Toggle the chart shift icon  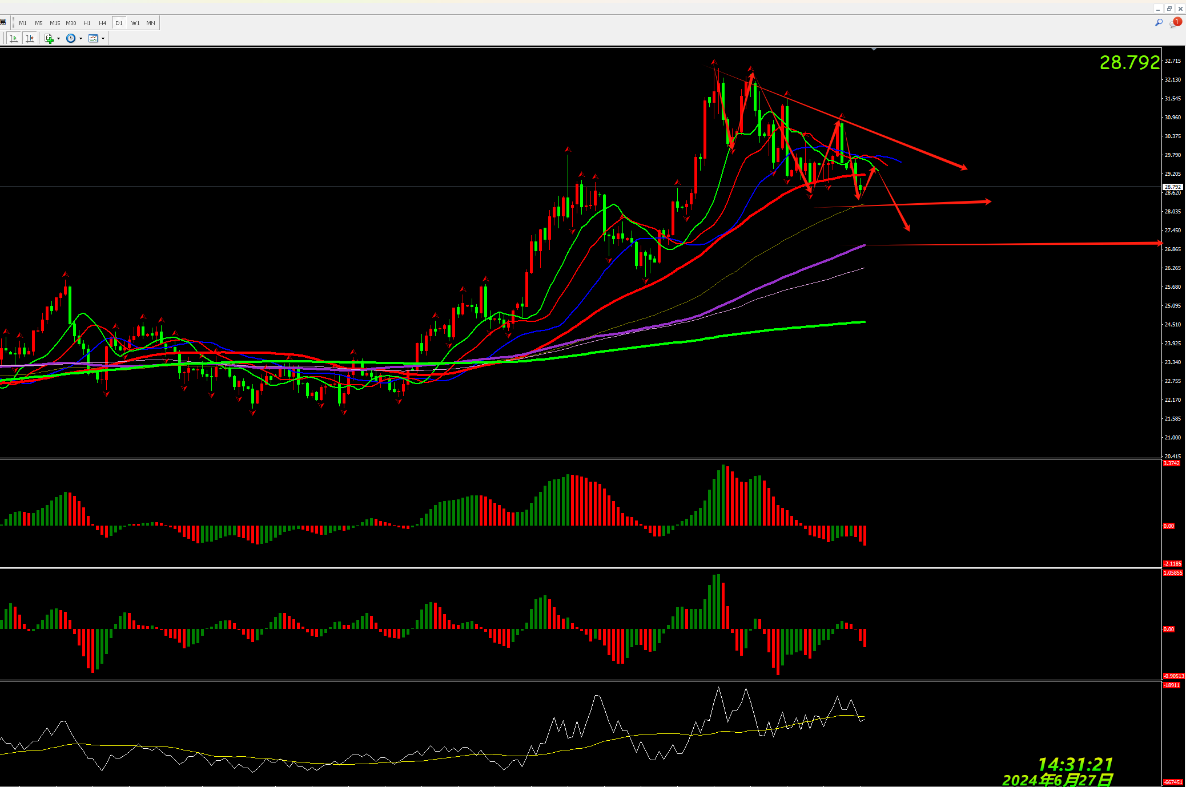30,38
